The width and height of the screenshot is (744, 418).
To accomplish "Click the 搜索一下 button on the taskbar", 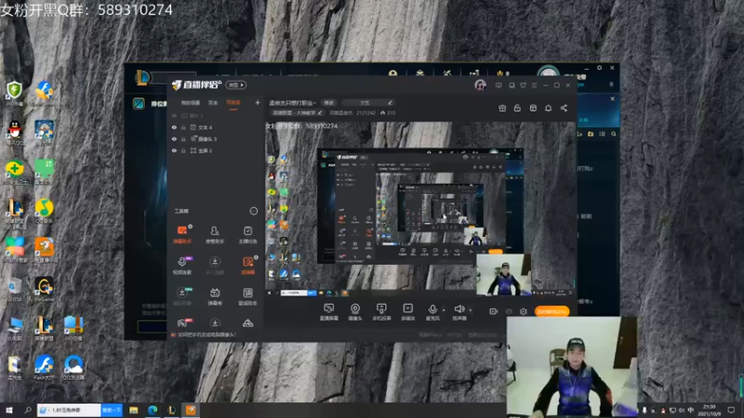I will pyautogui.click(x=112, y=410).
